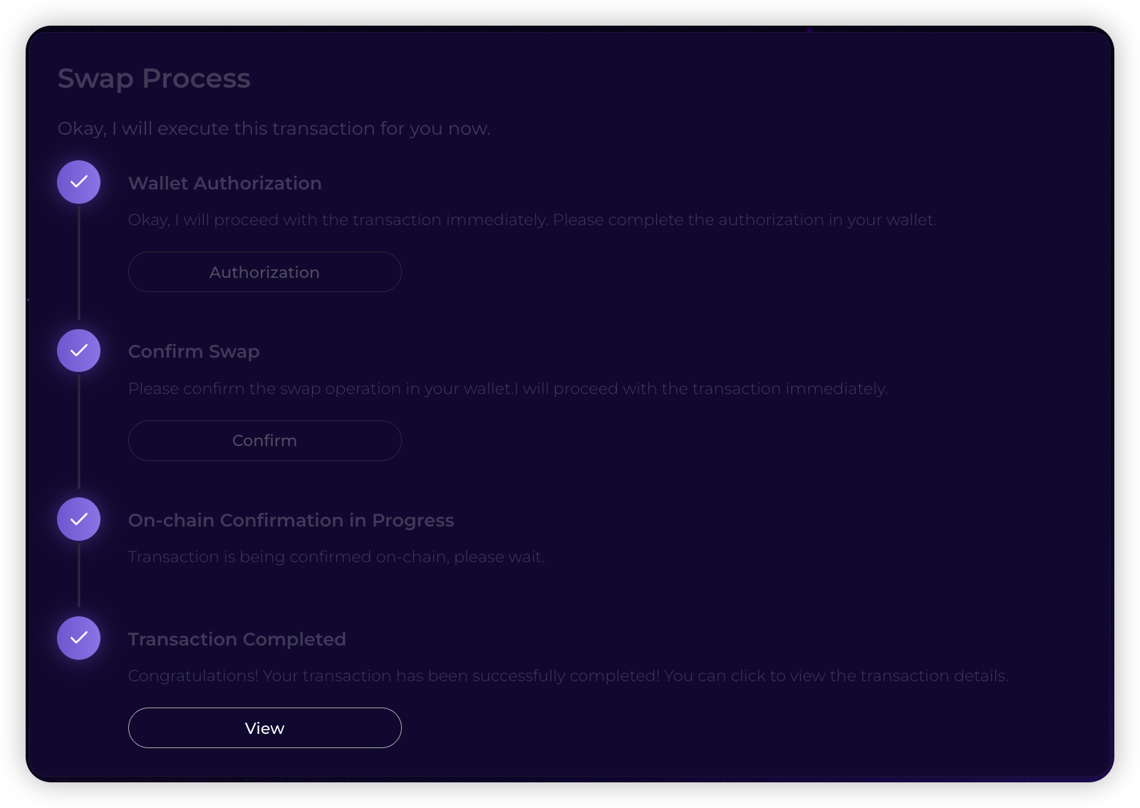Click the Wallet Authorization checkmark icon
This screenshot has height=808, width=1140.
[79, 182]
